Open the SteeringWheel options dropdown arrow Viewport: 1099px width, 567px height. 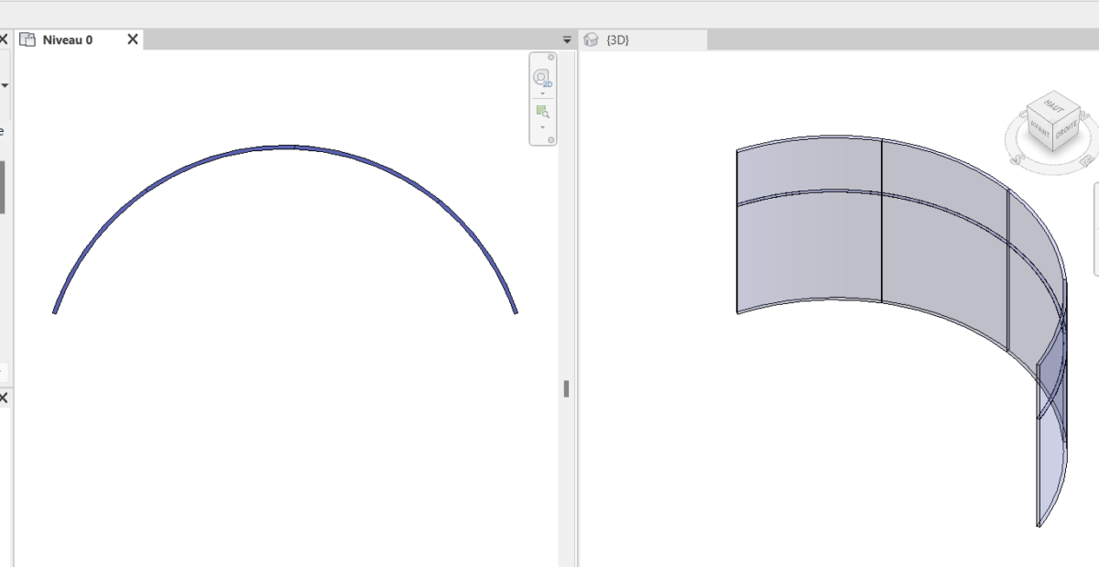[x=542, y=93]
